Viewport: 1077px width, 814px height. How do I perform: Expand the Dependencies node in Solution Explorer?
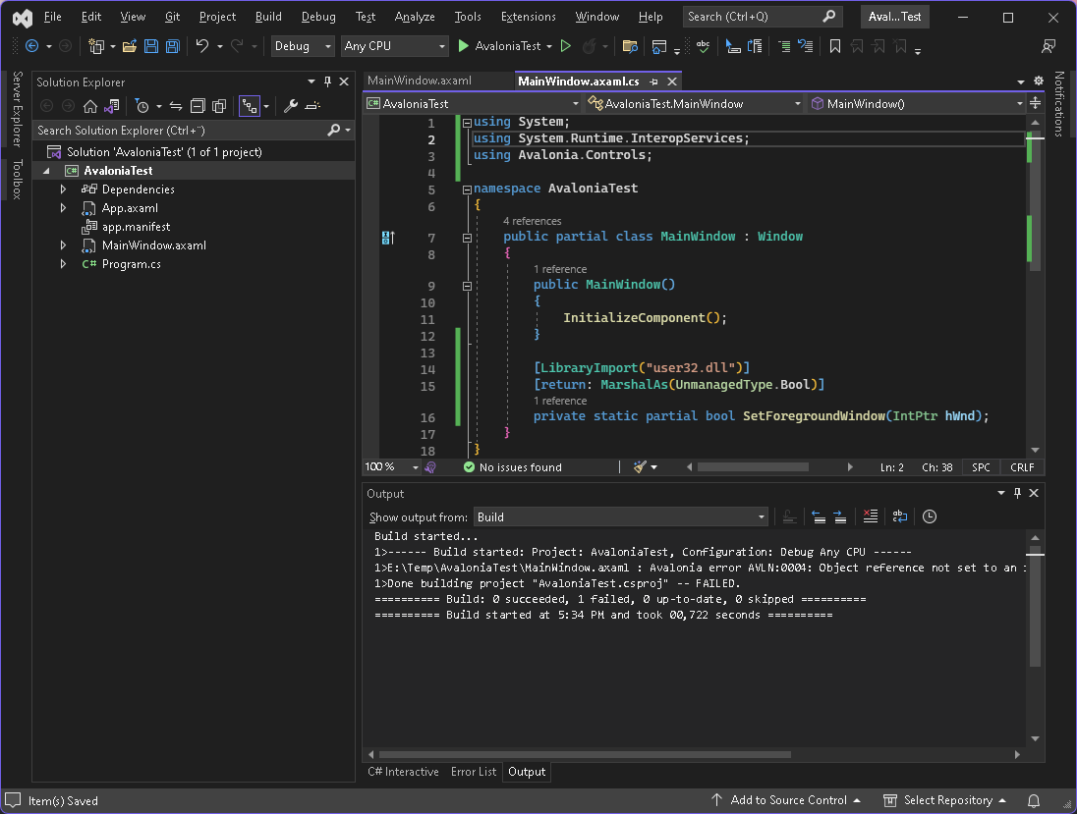click(x=64, y=190)
